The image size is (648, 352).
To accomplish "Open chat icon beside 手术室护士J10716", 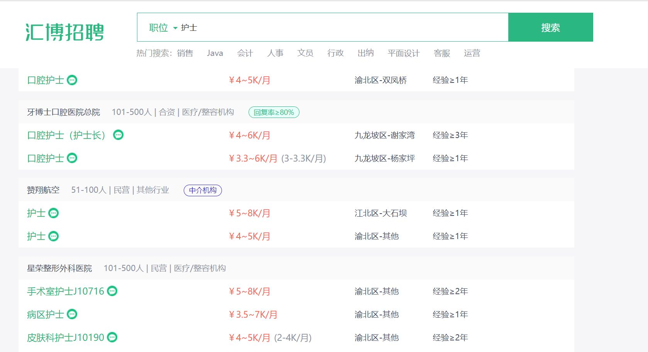I will 112,291.
